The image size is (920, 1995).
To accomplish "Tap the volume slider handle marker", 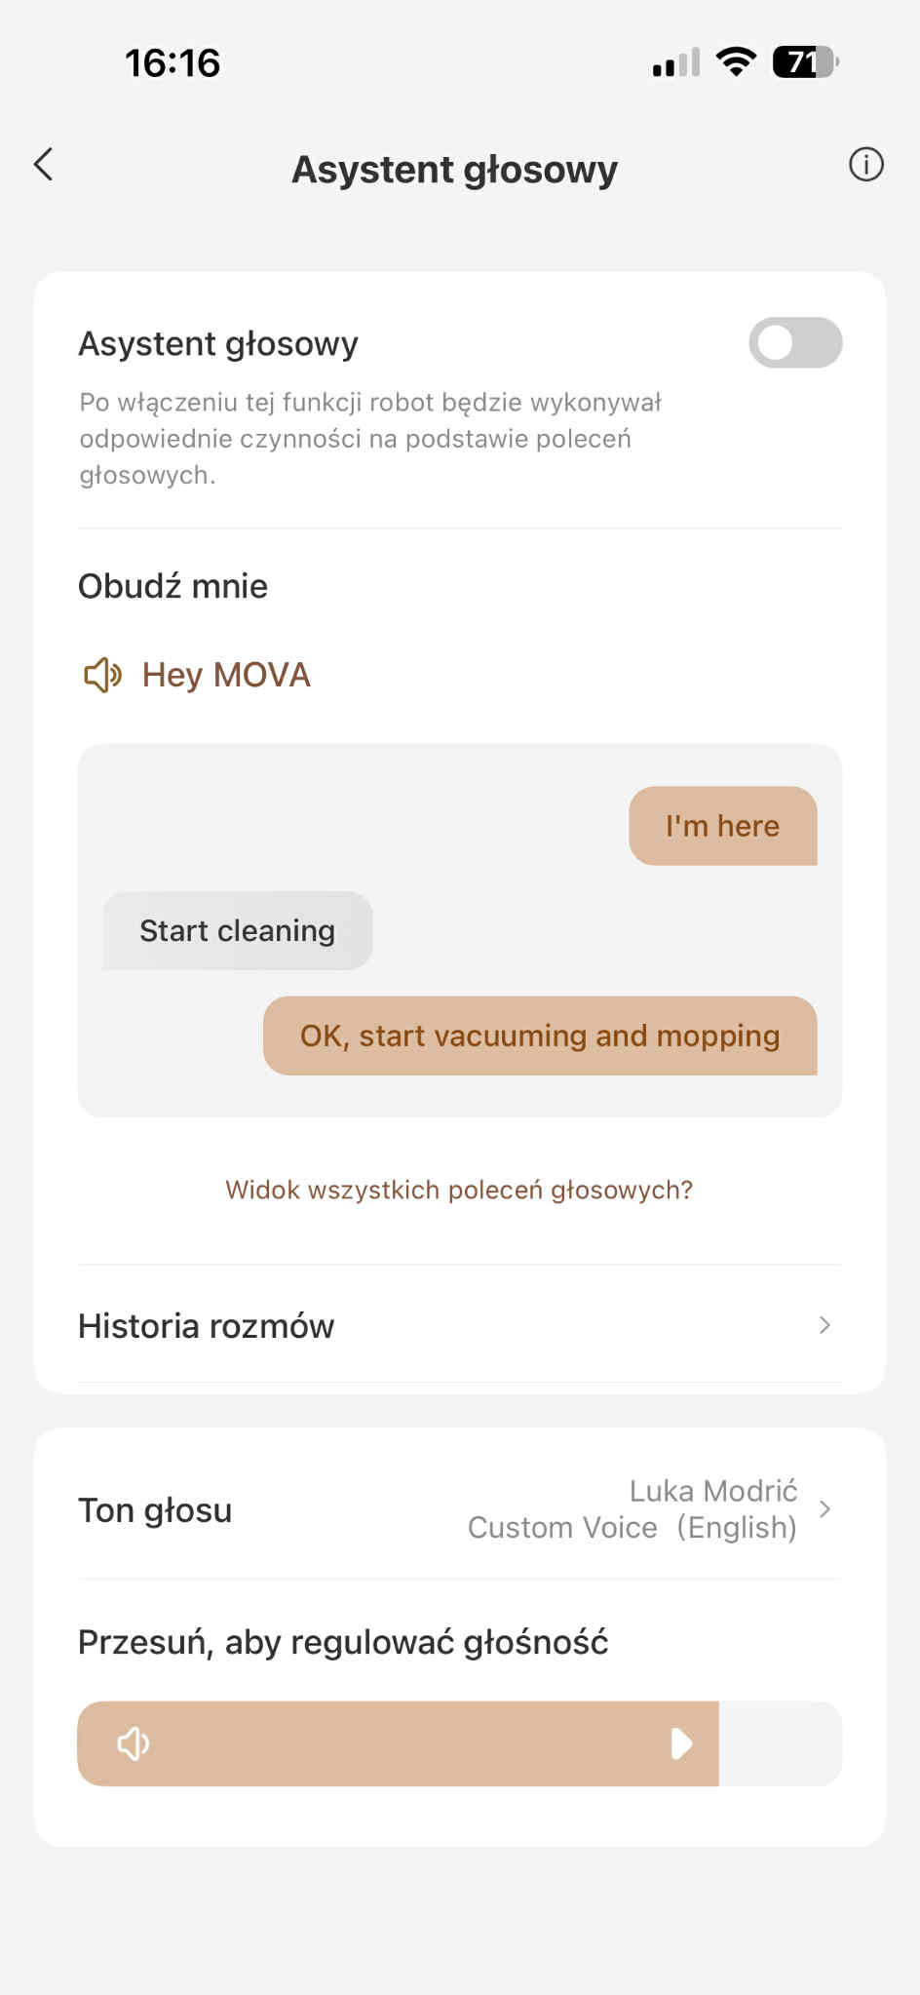I will point(682,1743).
